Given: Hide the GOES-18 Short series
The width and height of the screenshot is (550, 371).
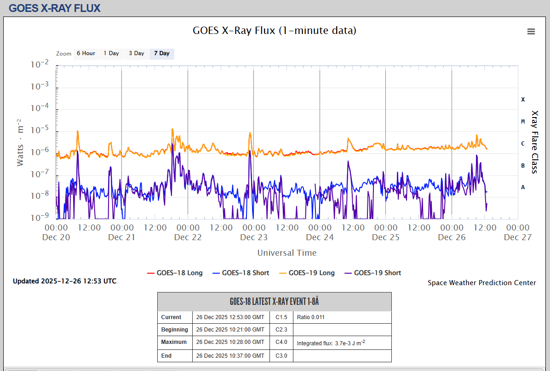Looking at the screenshot, I should 241,273.
